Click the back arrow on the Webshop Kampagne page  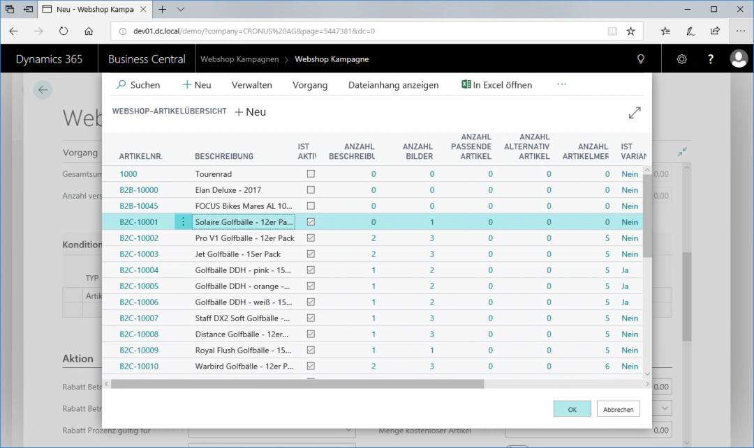[43, 90]
